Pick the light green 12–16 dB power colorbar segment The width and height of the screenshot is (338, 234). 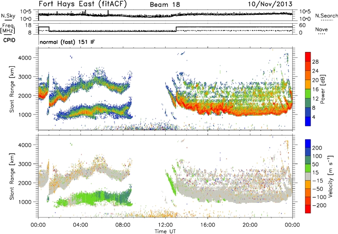coord(308,93)
